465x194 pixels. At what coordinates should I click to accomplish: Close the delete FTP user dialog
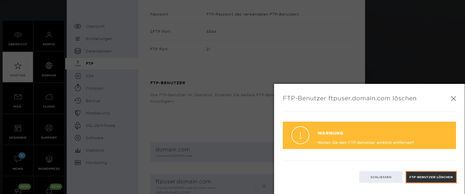click(x=453, y=99)
